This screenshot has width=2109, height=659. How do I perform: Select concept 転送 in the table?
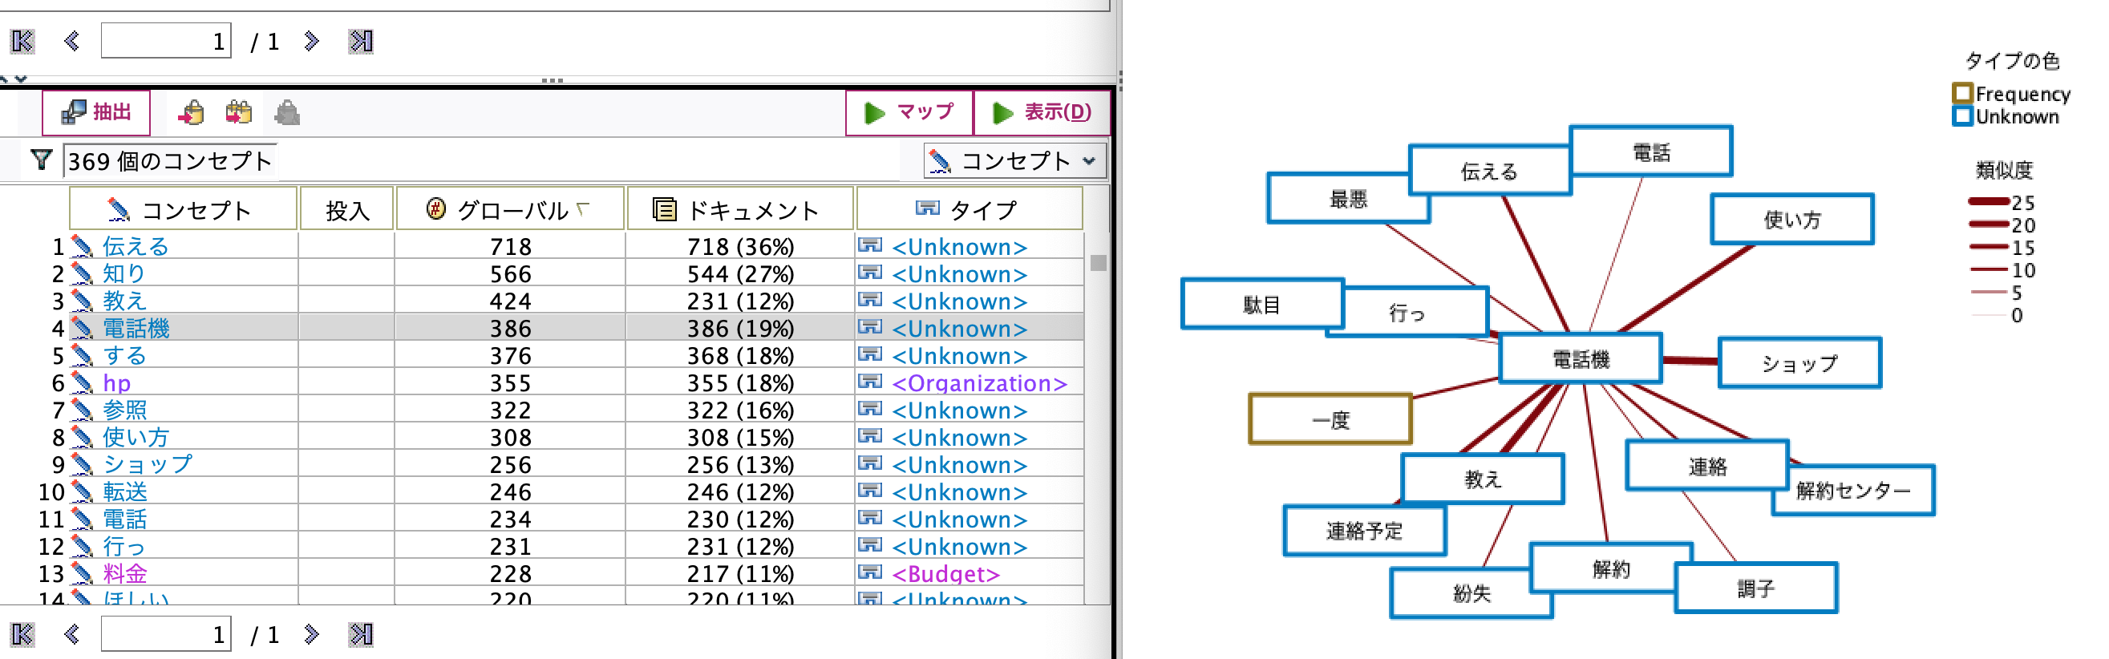click(x=124, y=492)
